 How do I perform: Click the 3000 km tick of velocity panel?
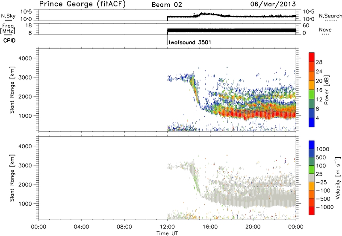click(25, 165)
